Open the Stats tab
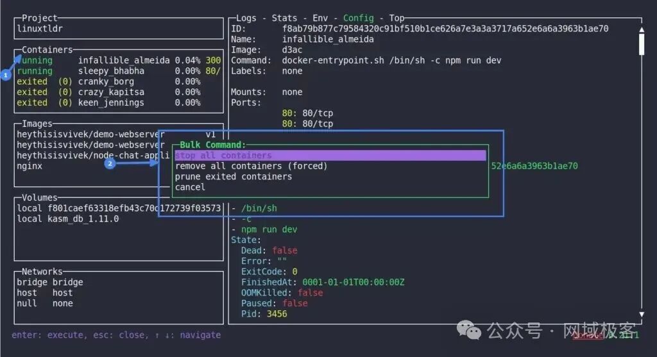657x357 pixels. tap(284, 18)
